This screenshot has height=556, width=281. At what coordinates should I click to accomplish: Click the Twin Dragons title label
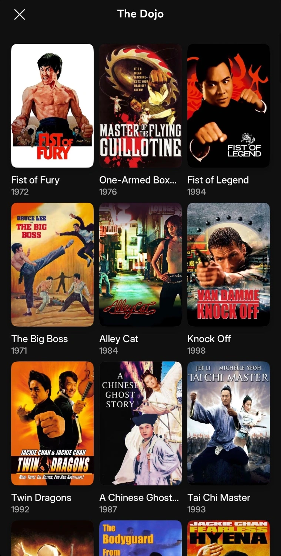41,498
